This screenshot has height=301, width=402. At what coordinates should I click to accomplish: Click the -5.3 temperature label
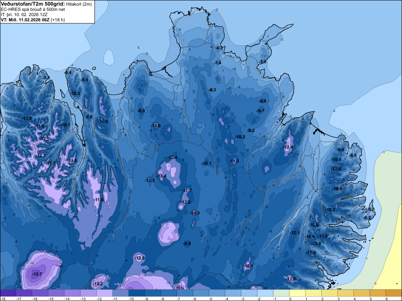coord(371,210)
